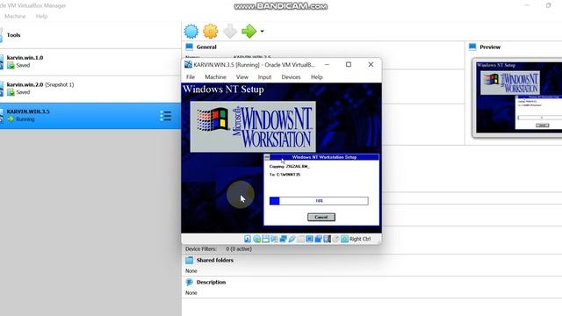Click Cancel in Windows NT Workstation Setup

click(x=321, y=217)
